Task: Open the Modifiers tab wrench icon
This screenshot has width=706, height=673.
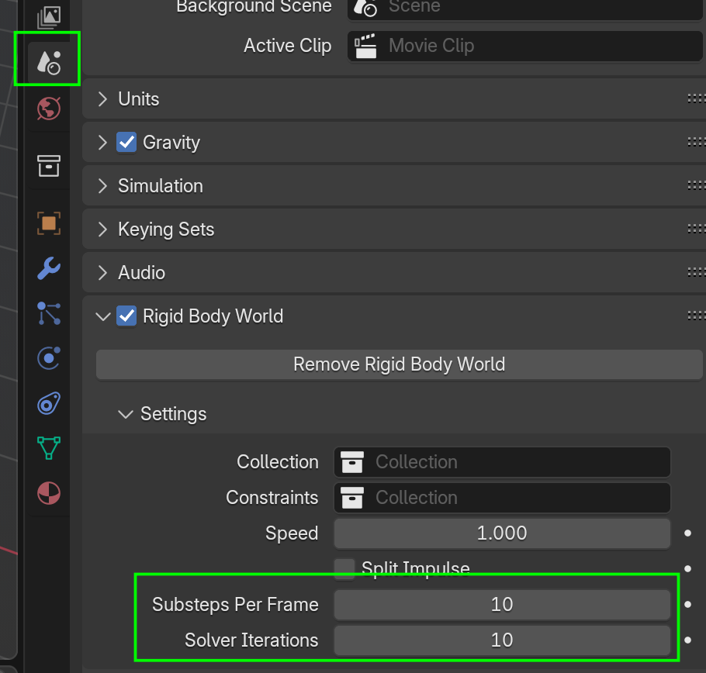Action: [49, 268]
